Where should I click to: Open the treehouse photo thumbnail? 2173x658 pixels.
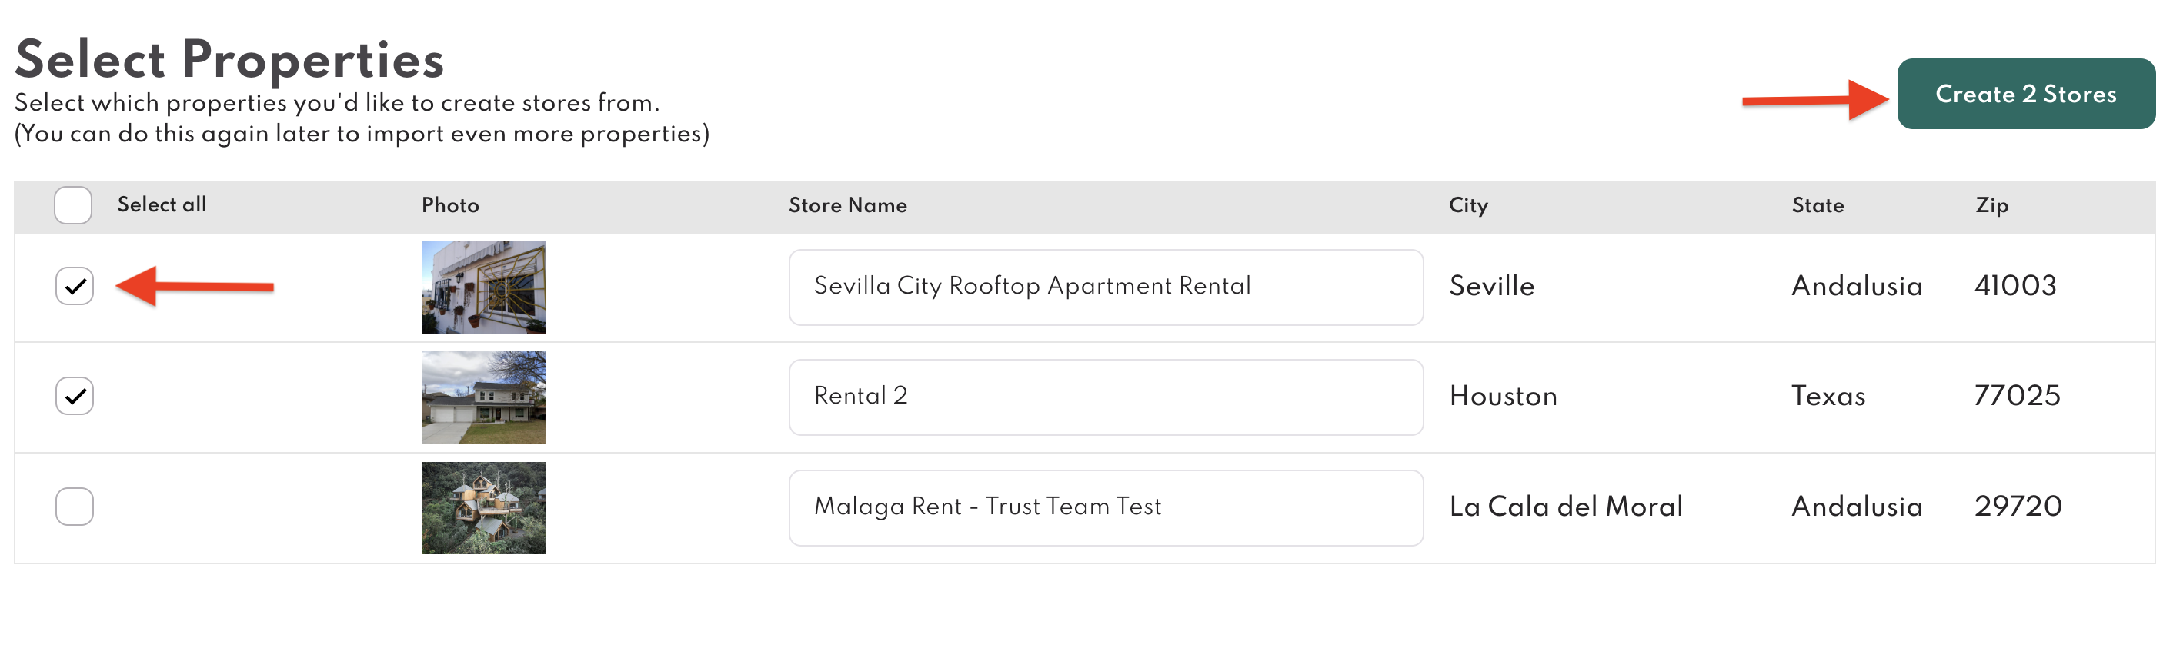(483, 507)
